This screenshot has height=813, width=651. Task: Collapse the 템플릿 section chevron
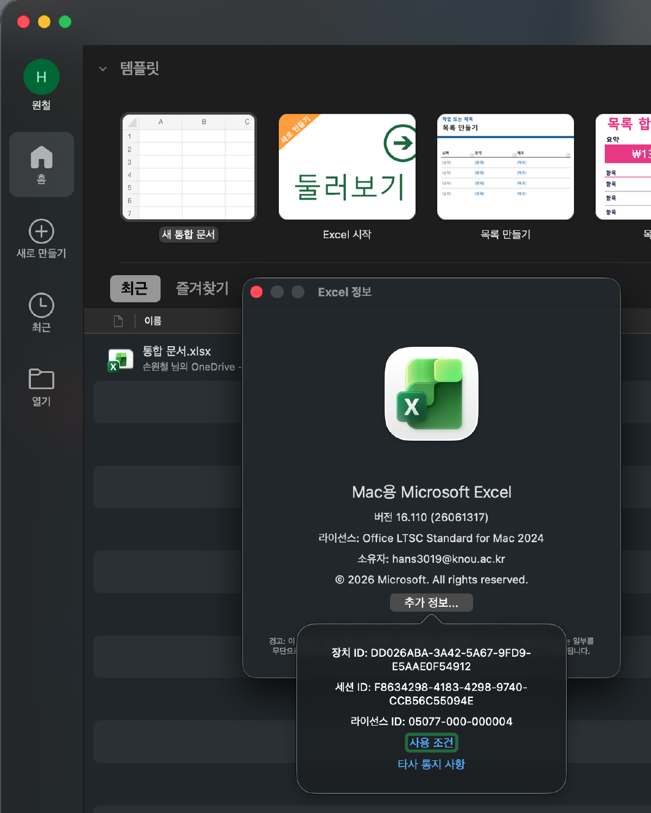103,69
